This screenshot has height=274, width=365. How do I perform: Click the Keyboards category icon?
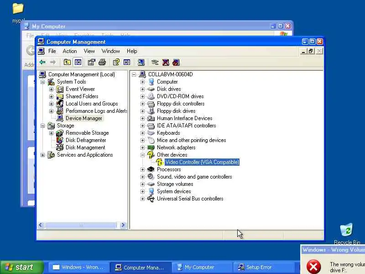point(151,133)
